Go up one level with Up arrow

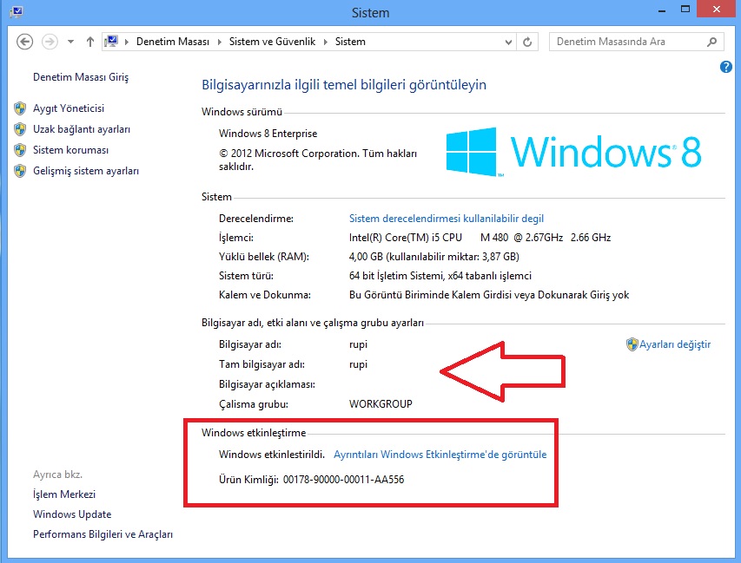pyautogui.click(x=89, y=42)
